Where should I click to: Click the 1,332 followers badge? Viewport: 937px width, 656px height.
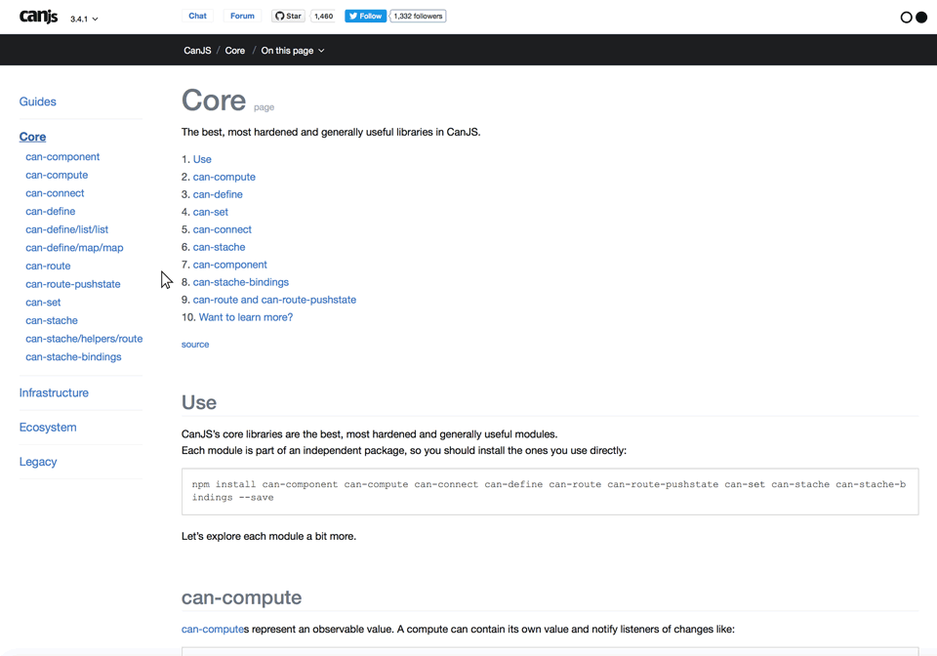pyautogui.click(x=417, y=16)
